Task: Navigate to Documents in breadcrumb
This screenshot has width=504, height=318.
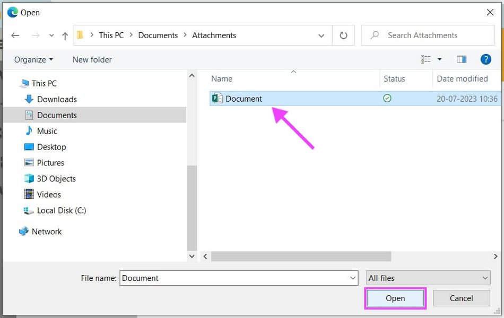Action: (x=158, y=36)
